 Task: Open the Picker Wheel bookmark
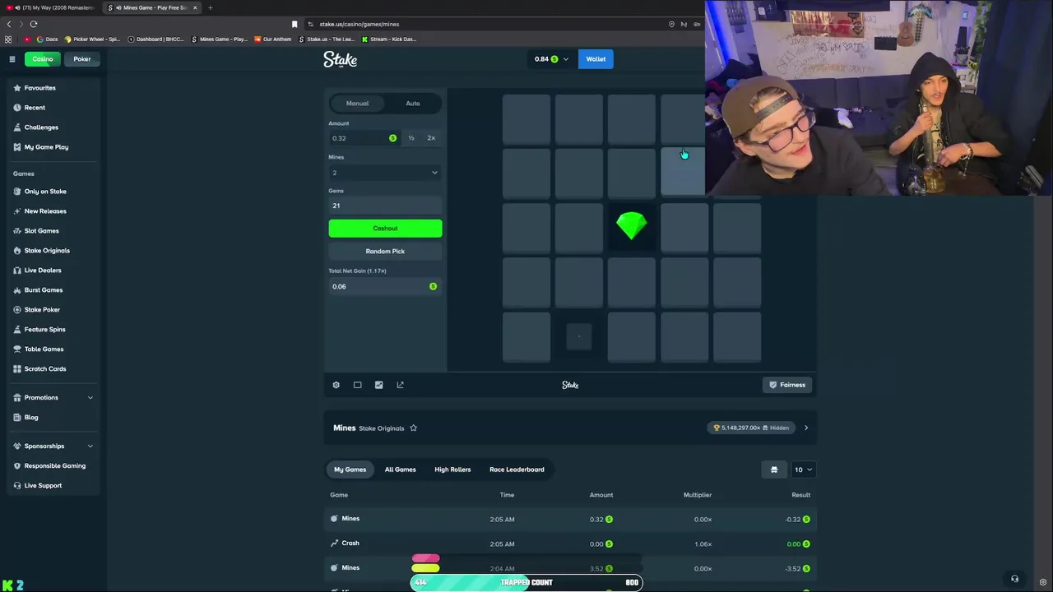[x=92, y=39]
